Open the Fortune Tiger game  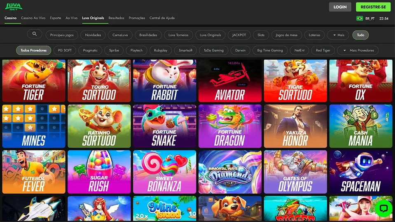coord(34,81)
